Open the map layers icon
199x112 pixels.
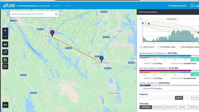coord(5,44)
